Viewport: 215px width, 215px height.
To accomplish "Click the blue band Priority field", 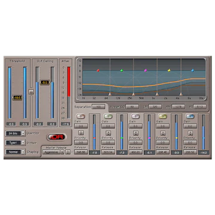I will click(190, 143).
